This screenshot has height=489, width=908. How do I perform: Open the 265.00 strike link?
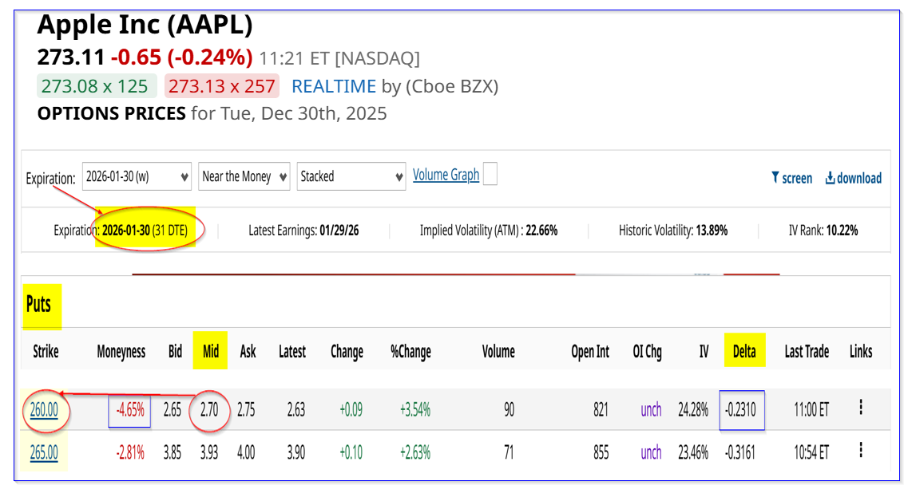[45, 452]
